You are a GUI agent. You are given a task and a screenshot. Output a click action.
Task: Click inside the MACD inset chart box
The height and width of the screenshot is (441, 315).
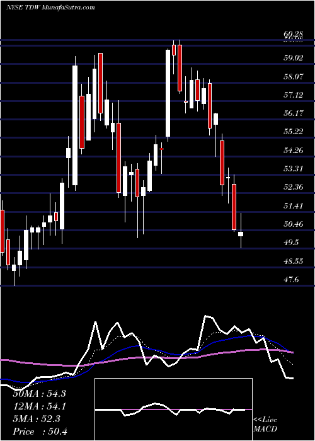pos(173,409)
